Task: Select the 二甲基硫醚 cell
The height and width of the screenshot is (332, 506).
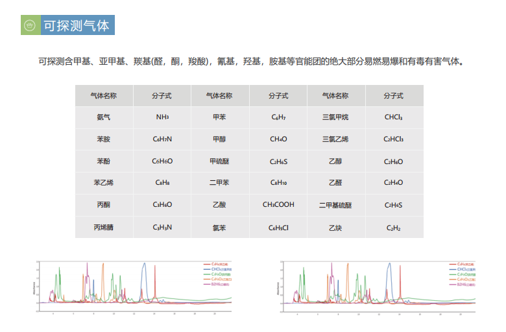Action: point(335,205)
